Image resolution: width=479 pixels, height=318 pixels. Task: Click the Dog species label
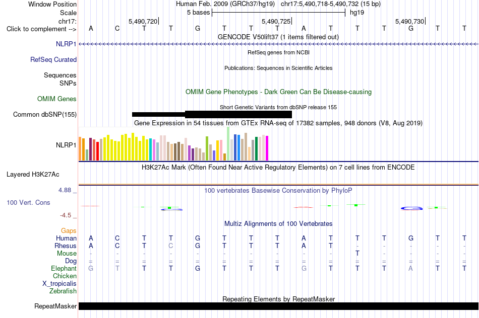tap(71, 261)
